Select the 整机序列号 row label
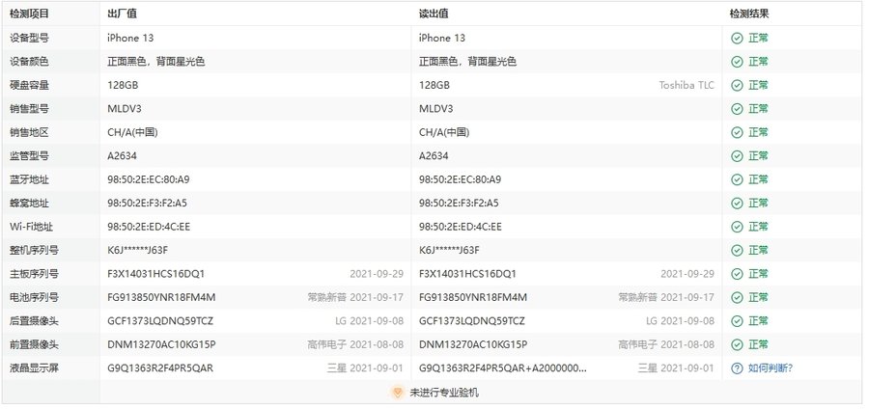The height and width of the screenshot is (409, 869). pos(34,250)
